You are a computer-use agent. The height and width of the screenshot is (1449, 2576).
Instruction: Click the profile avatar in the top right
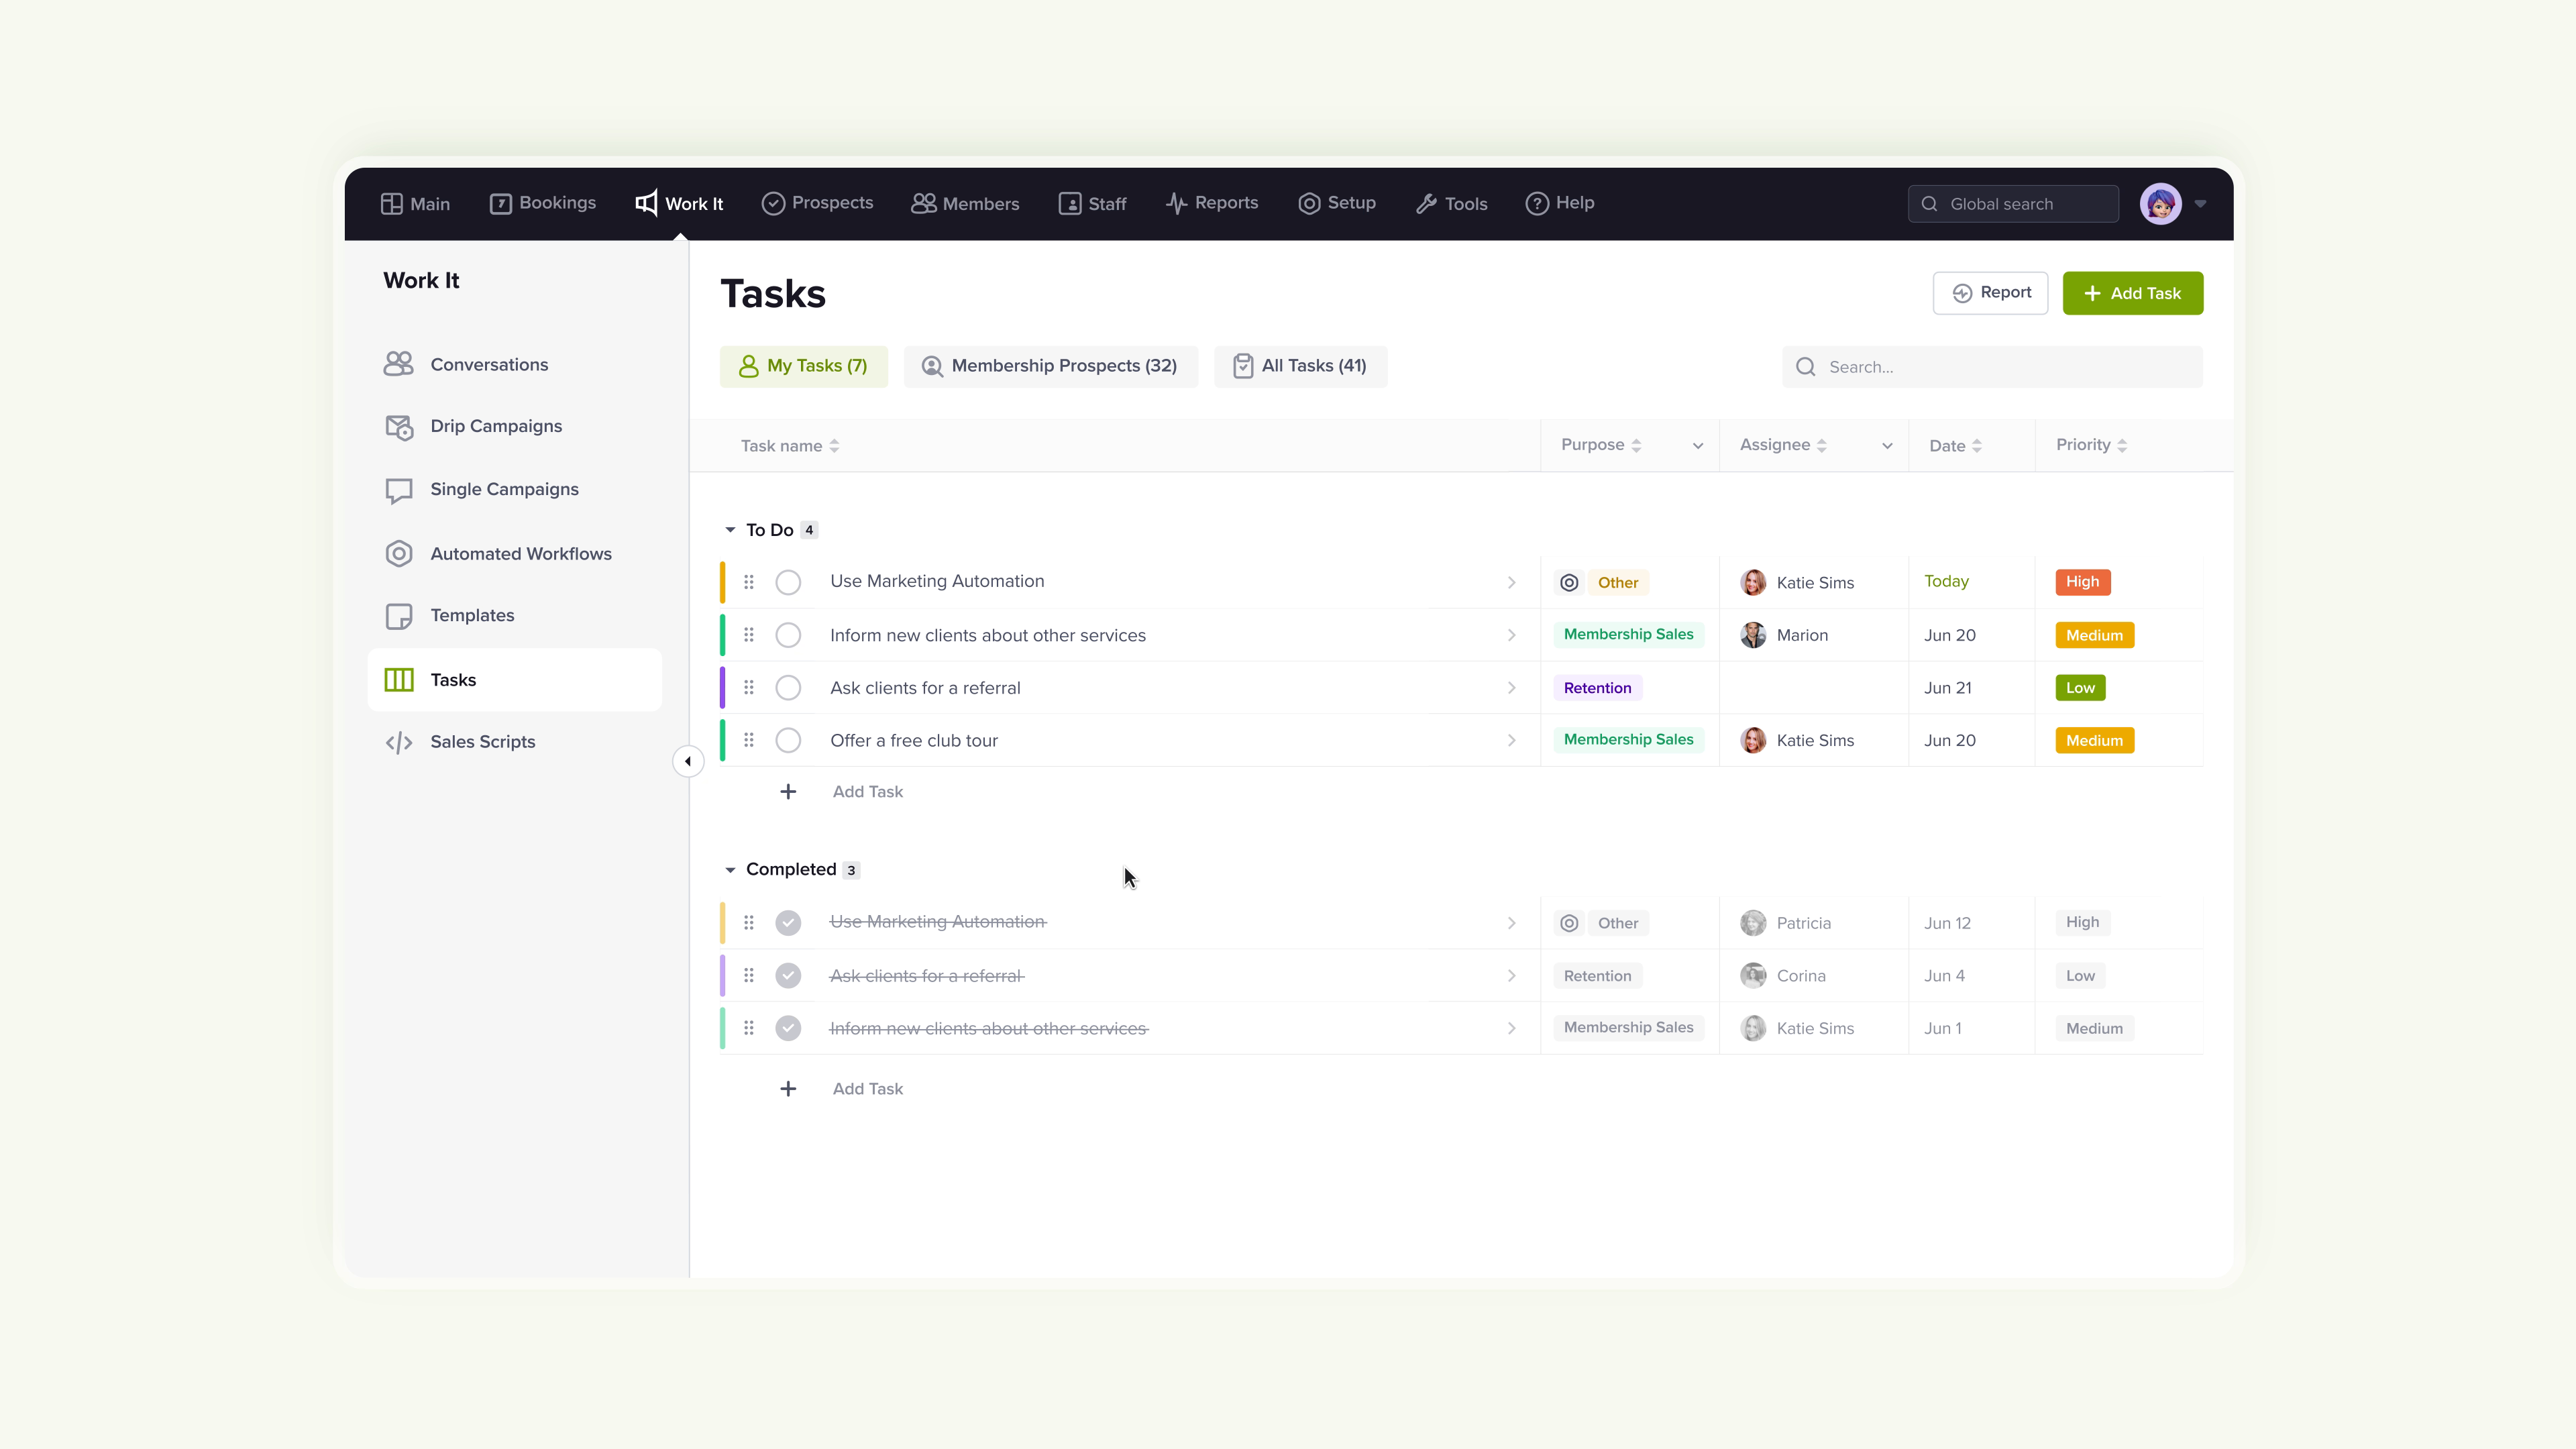pos(2162,203)
